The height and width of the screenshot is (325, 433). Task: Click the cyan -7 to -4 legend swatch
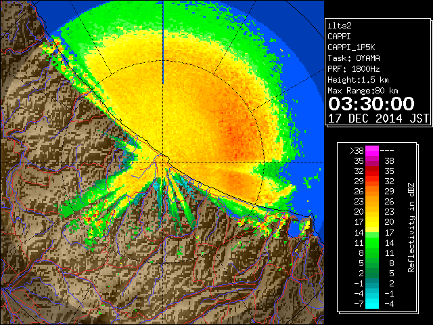pyautogui.click(x=372, y=303)
